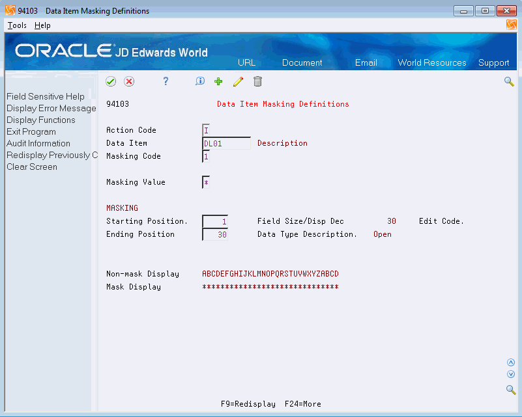Click the green plus Add icon
522x417 pixels.
(218, 81)
